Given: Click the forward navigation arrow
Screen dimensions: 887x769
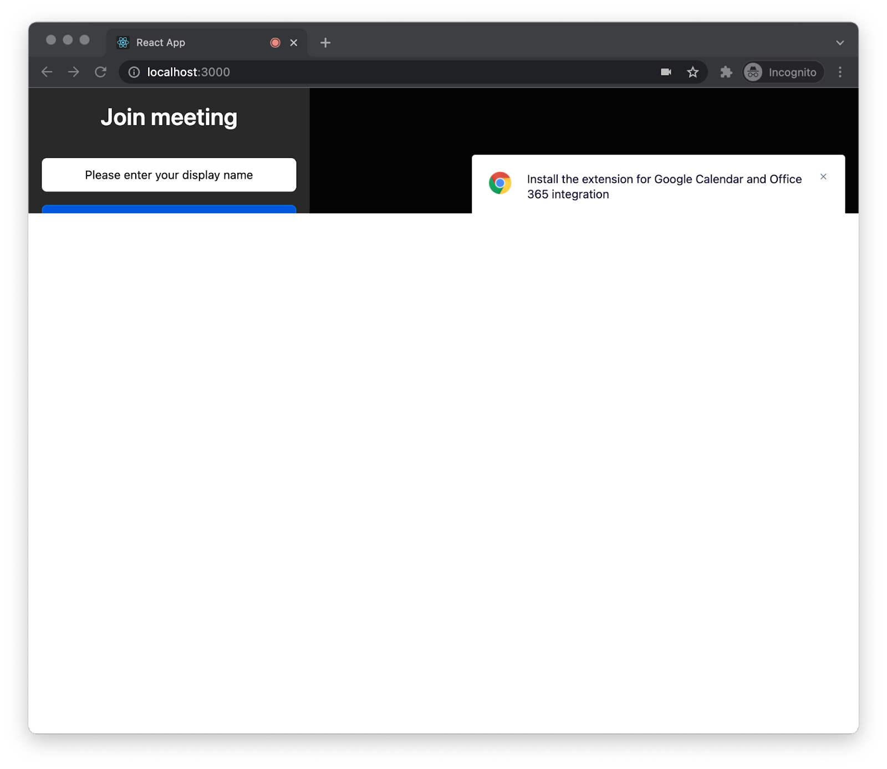Looking at the screenshot, I should point(74,71).
